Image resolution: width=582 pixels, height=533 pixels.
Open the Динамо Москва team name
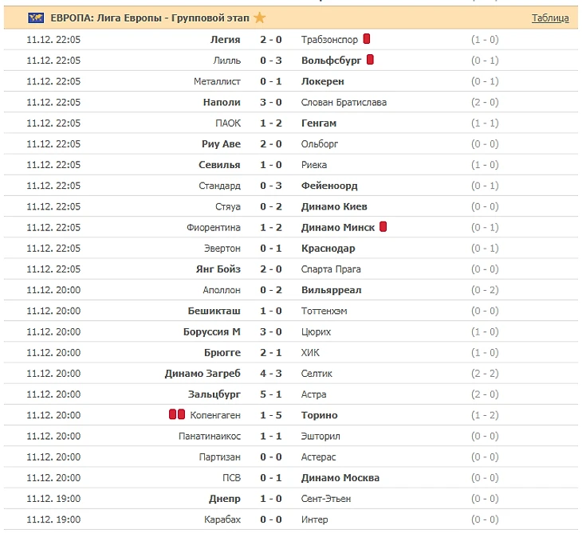tap(340, 478)
